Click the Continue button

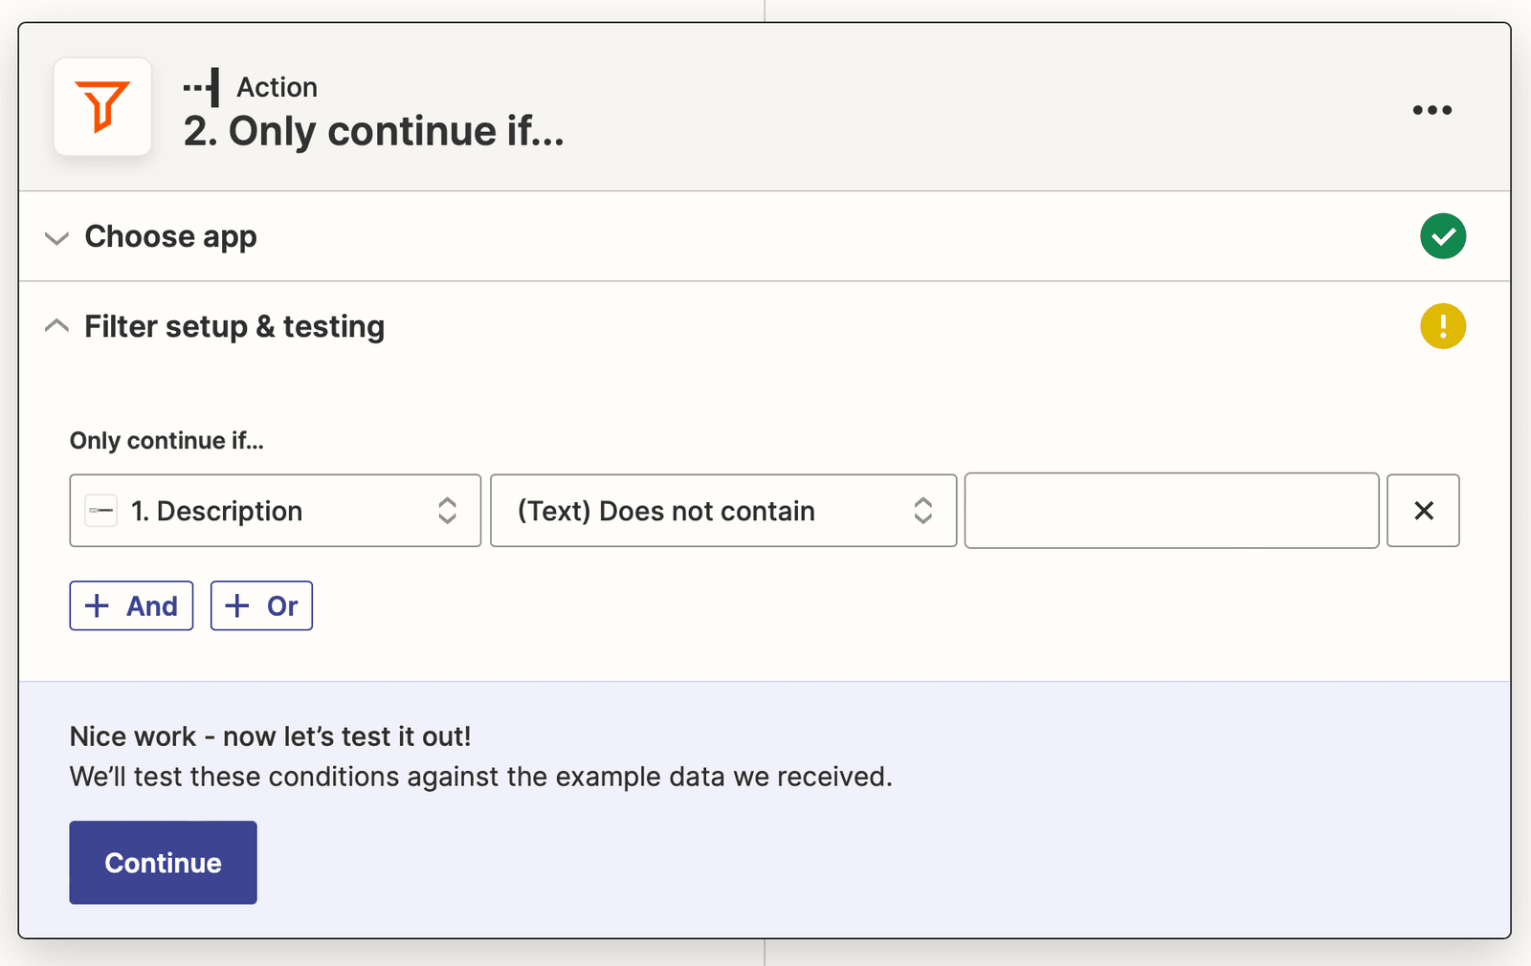(163, 863)
